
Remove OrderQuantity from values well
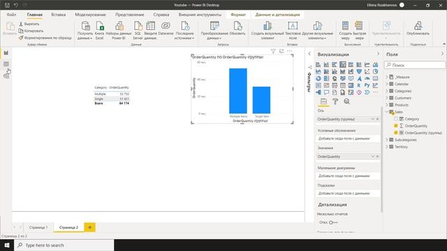point(377,156)
